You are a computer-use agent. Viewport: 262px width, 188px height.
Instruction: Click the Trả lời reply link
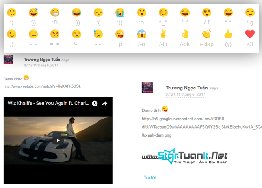click(x=150, y=177)
